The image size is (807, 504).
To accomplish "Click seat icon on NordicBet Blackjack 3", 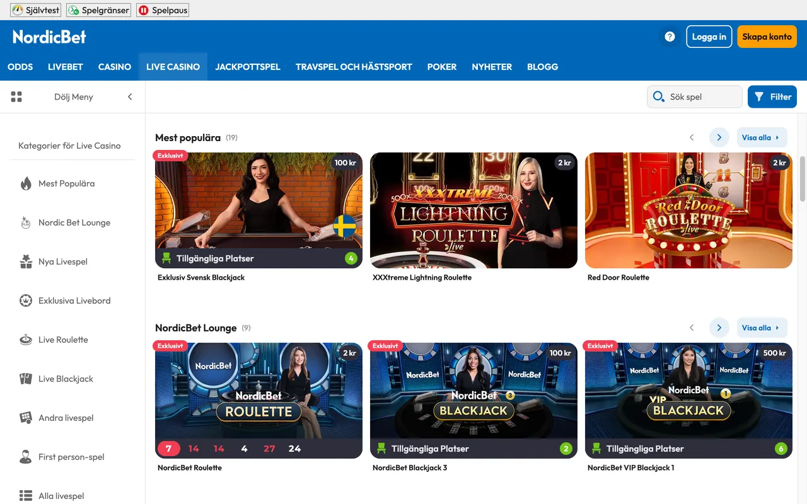I will click(x=381, y=449).
